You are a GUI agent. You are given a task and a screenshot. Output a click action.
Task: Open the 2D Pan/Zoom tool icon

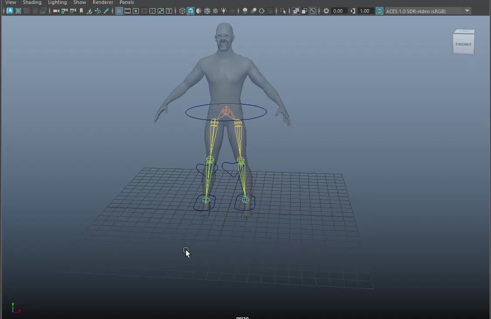pyautogui.click(x=98, y=11)
